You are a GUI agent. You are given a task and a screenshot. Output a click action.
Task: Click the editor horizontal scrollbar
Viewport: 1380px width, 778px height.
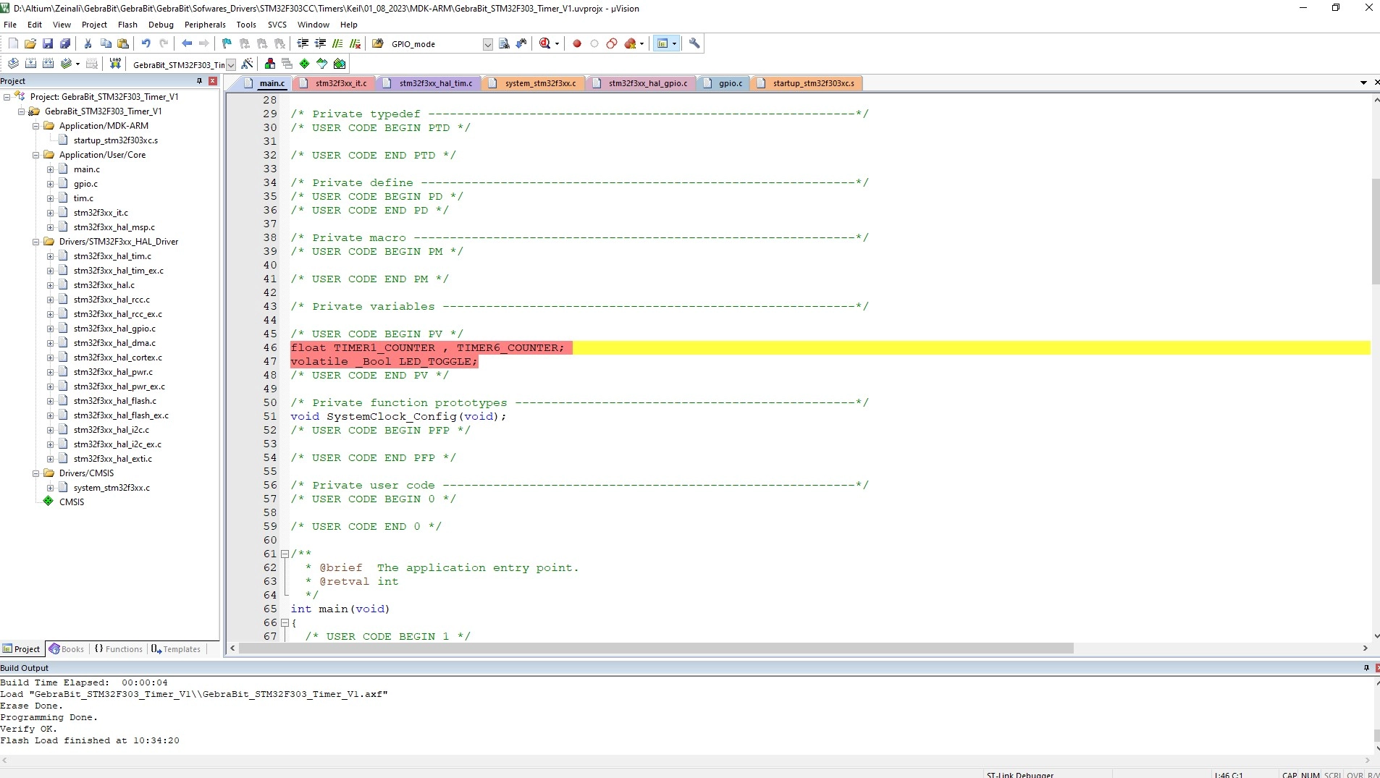click(656, 648)
